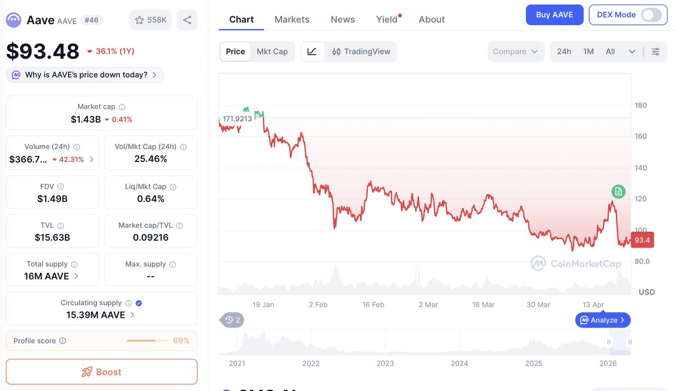The height and width of the screenshot is (391, 676).
Task: Click the Boost button
Action: [101, 372]
